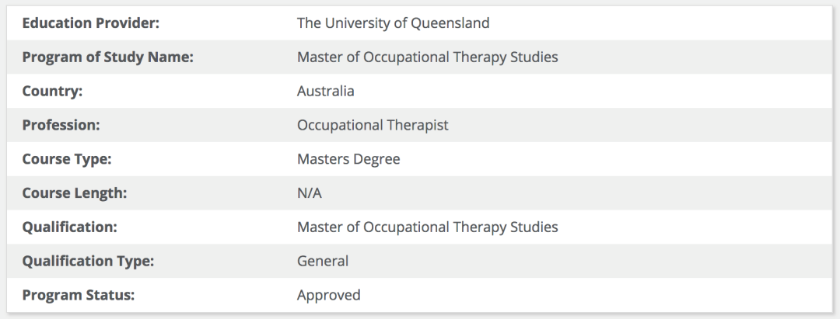
Task: Select the "General" qualification type value
Action: [x=323, y=262]
